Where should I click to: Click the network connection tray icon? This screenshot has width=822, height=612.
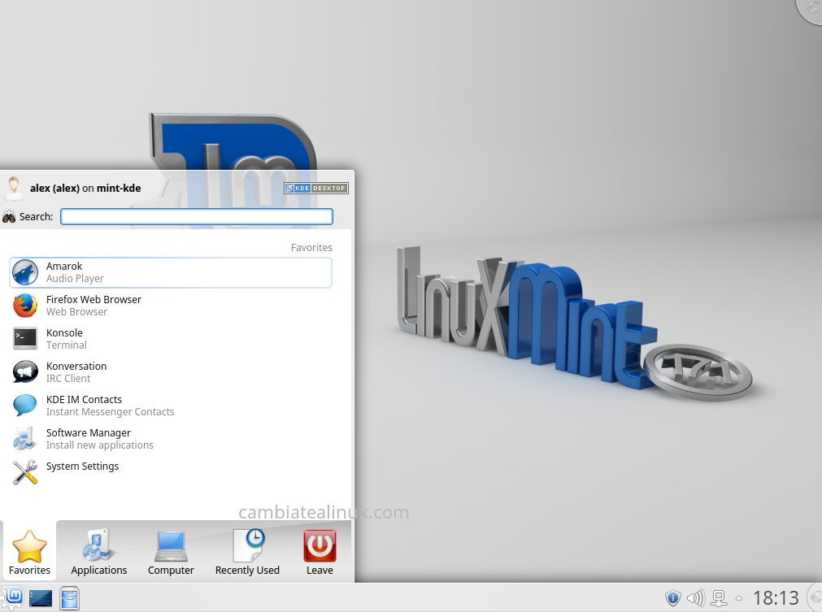(x=718, y=598)
